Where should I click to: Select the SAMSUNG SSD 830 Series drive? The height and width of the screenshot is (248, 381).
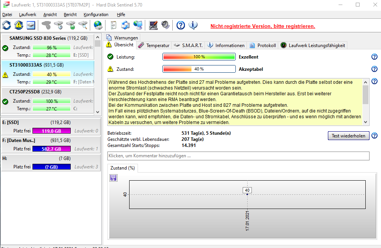click(x=48, y=47)
